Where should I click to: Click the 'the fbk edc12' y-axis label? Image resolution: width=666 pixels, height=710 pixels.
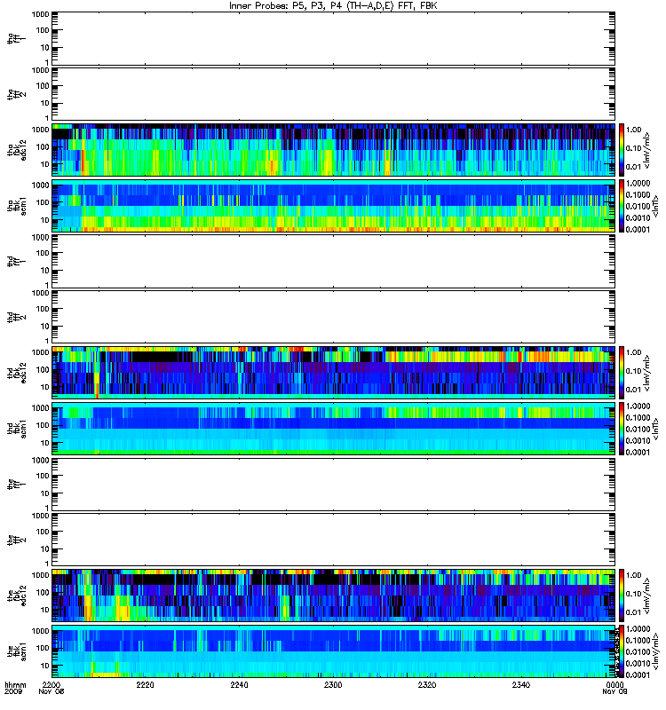pos(16,595)
